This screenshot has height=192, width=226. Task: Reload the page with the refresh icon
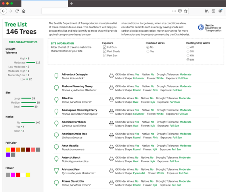17,11
